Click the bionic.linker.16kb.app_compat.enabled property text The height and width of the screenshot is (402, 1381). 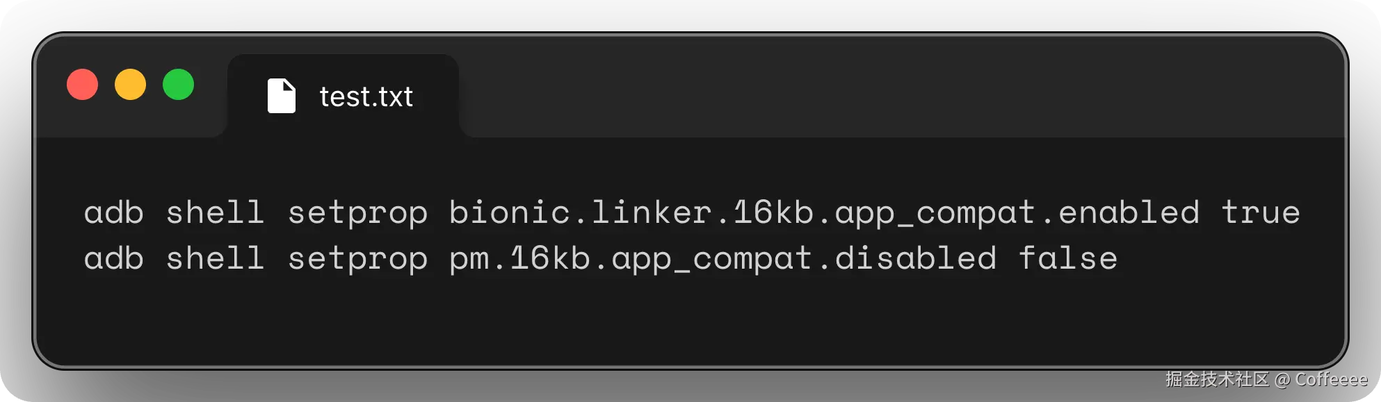point(824,212)
